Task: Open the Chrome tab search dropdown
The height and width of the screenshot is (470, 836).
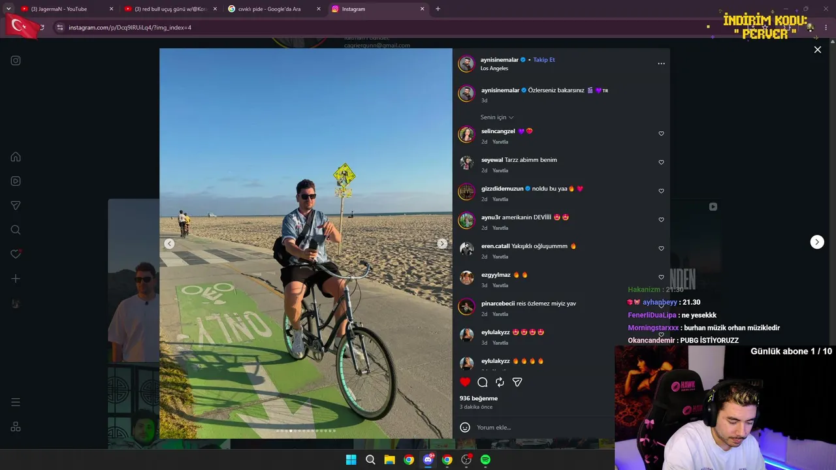Action: pyautogui.click(x=8, y=9)
